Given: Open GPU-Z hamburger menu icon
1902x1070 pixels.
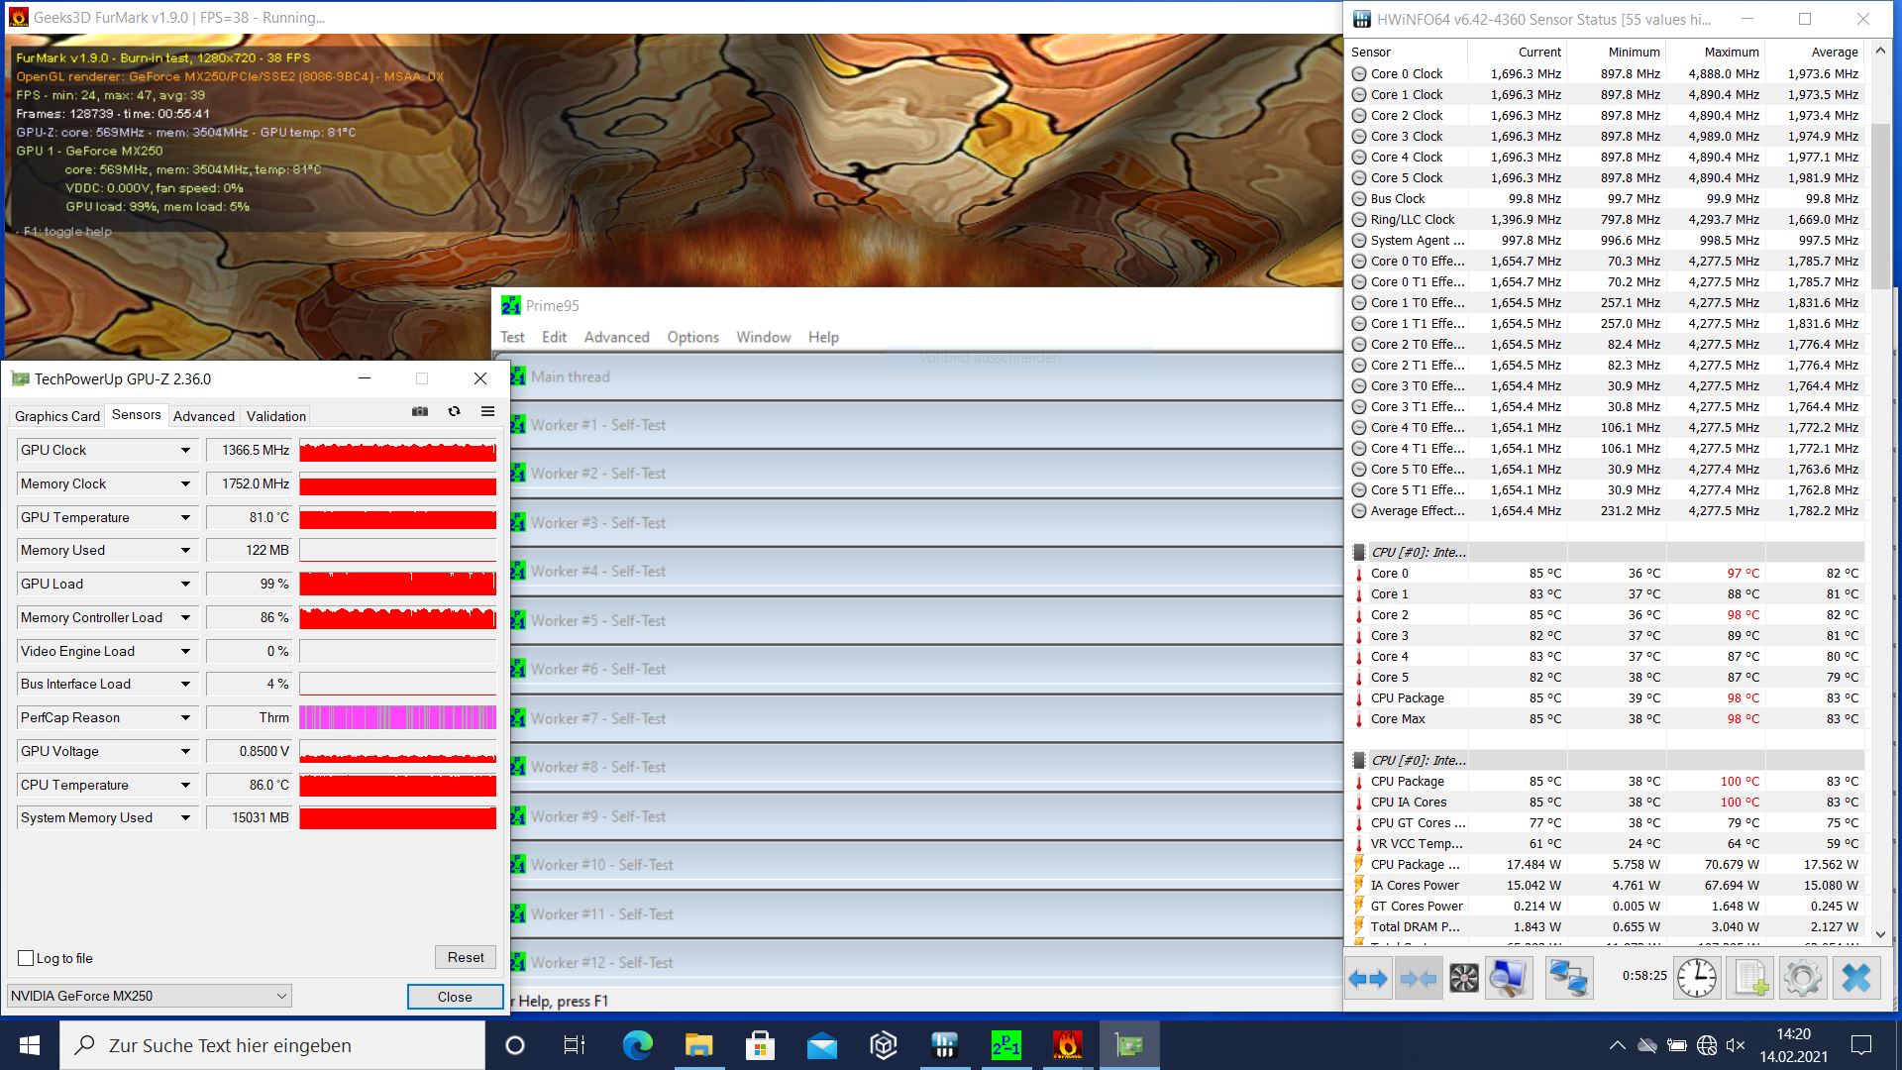Looking at the screenshot, I should coord(487,412).
